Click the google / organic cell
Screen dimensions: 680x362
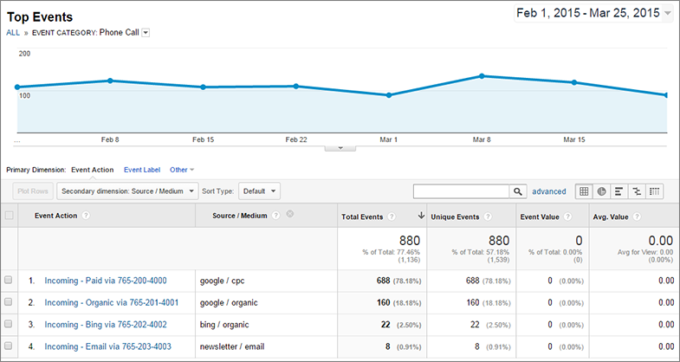click(x=229, y=303)
